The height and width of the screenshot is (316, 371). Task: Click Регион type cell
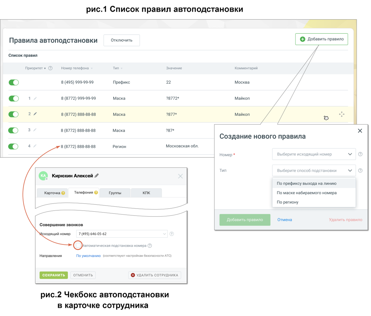[x=119, y=146]
